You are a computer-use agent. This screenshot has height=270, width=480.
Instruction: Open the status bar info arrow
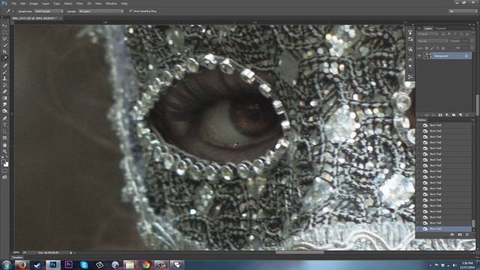coord(71,253)
